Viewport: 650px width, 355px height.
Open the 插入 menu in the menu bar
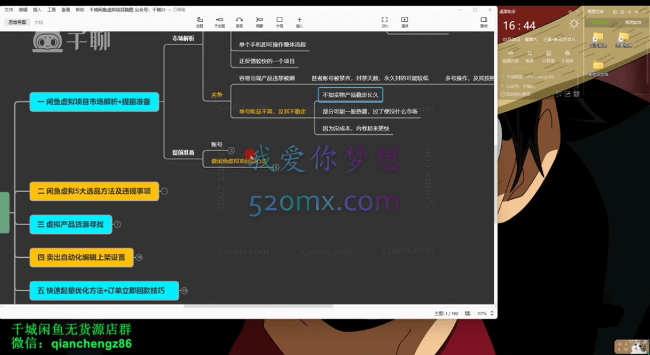pos(37,9)
